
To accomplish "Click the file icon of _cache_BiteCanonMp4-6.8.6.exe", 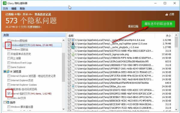I will point(73,40).
